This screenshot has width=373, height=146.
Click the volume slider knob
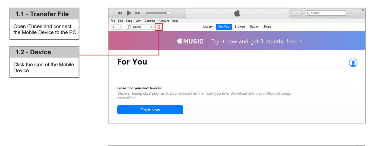tap(168, 13)
